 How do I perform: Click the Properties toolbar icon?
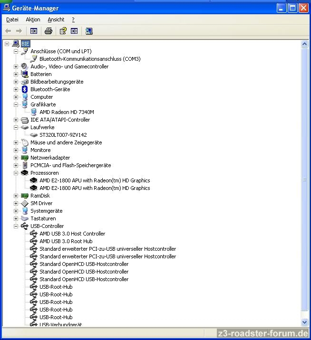pyautogui.click(x=62, y=31)
